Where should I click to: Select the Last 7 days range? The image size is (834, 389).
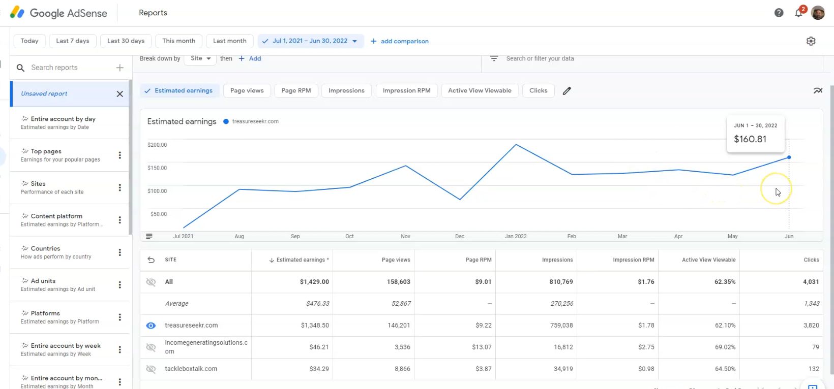(x=73, y=41)
